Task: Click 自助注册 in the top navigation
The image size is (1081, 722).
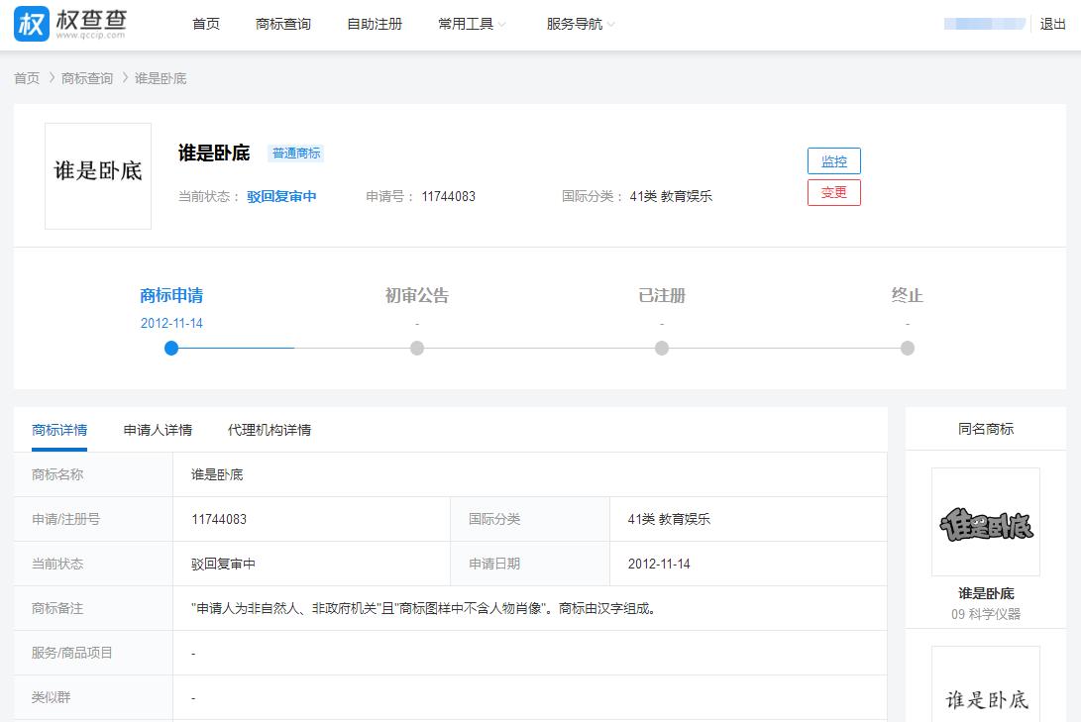Action: [x=374, y=24]
